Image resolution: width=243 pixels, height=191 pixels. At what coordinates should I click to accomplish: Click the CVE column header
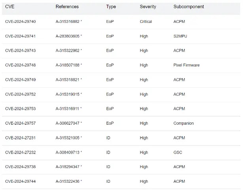pyautogui.click(x=10, y=7)
